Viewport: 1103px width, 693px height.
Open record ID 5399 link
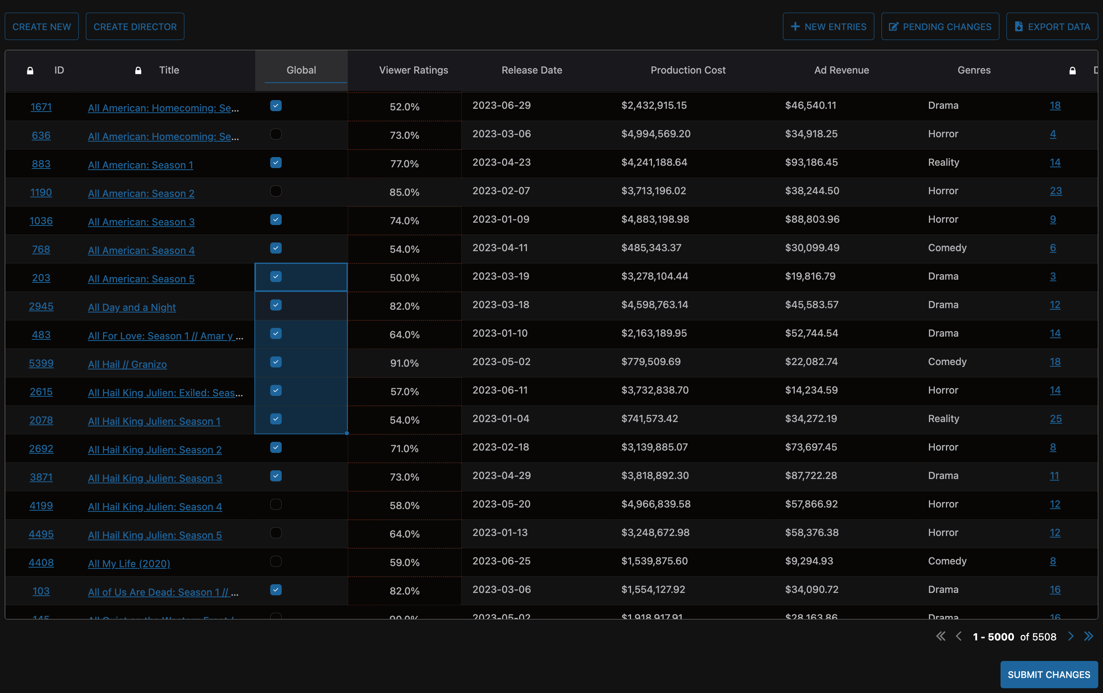[x=41, y=363]
